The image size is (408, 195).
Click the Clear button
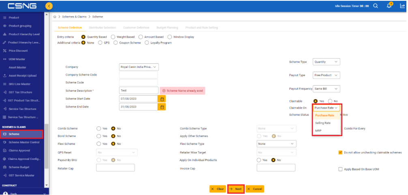click(217, 189)
